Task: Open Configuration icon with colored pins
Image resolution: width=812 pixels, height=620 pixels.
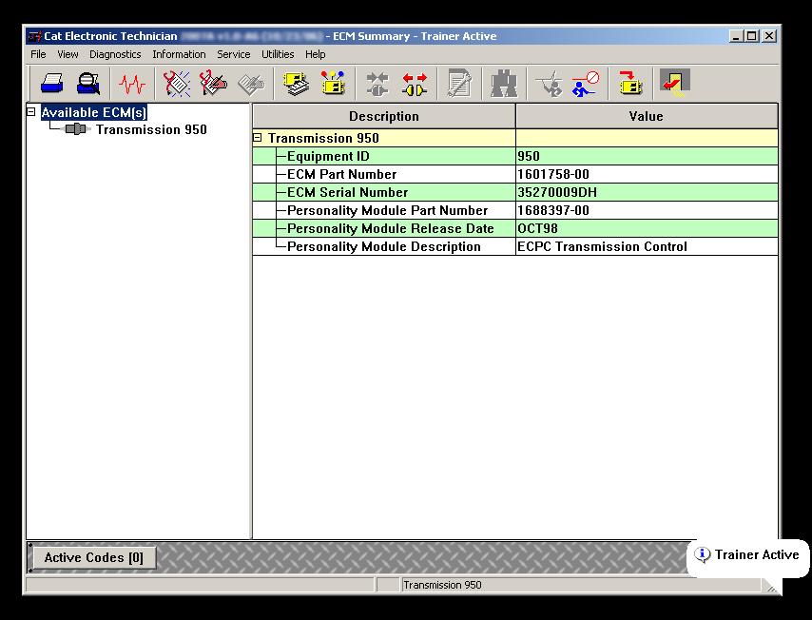Action: coord(333,84)
